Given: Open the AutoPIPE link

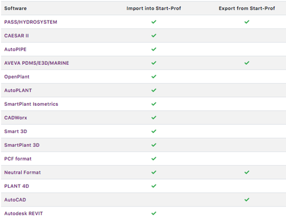Looking at the screenshot, I should 15,49.
